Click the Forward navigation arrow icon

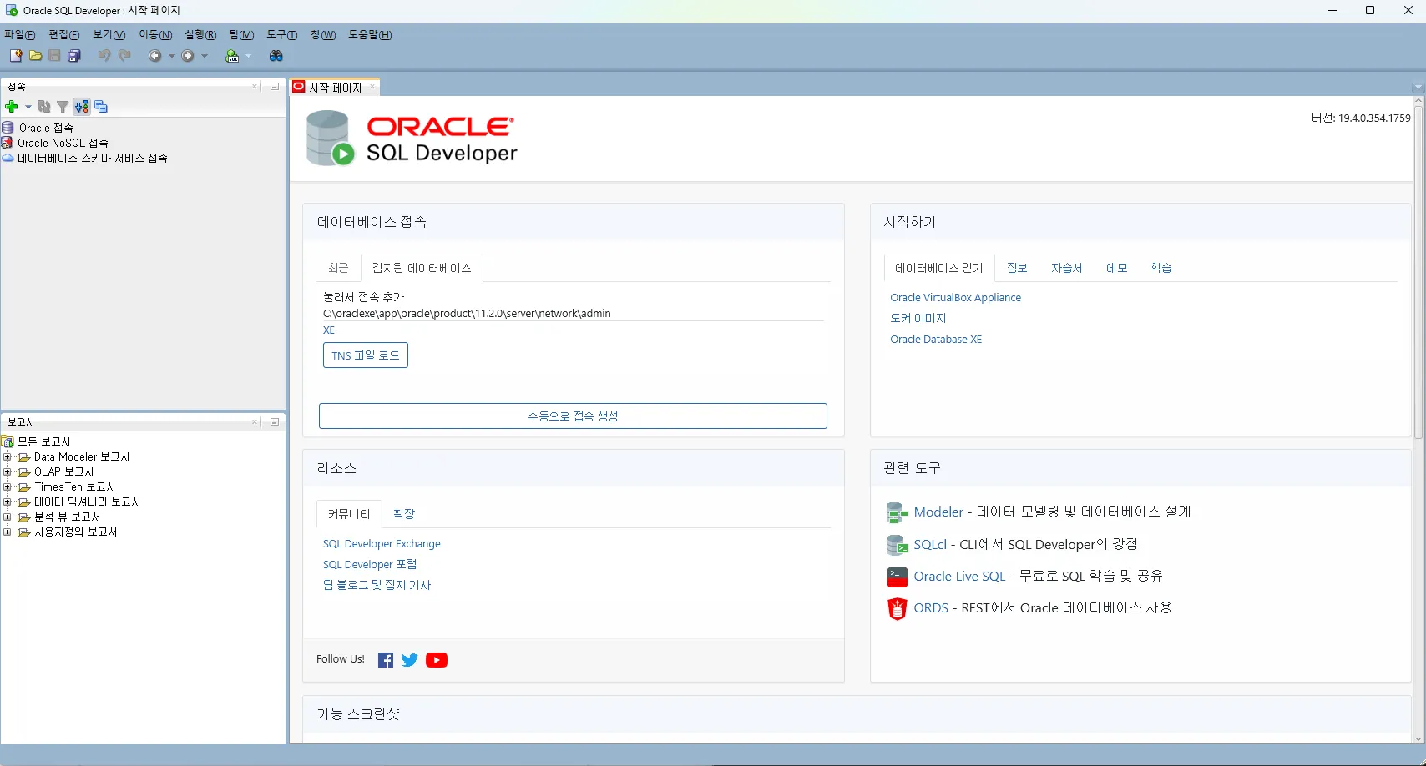(x=188, y=56)
